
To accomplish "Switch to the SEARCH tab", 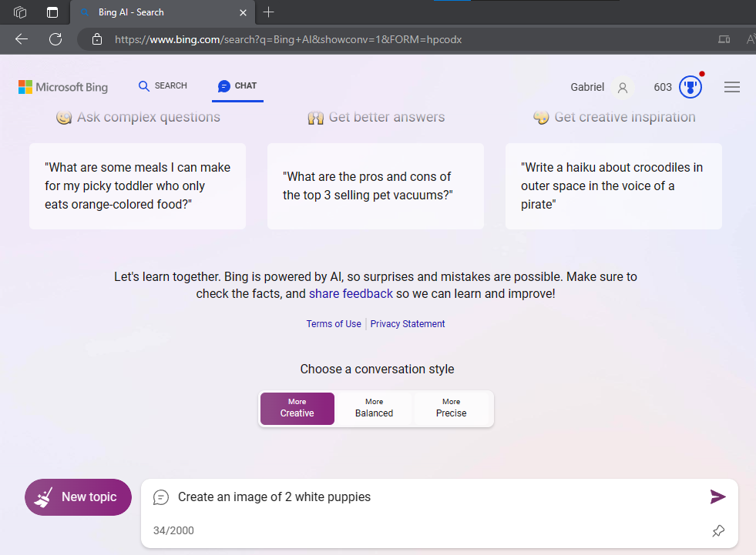I will pyautogui.click(x=163, y=85).
